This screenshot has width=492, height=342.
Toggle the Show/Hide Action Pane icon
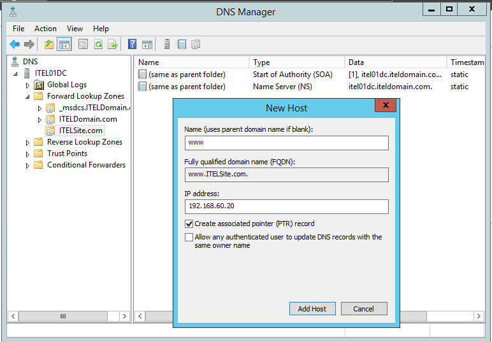click(147, 45)
